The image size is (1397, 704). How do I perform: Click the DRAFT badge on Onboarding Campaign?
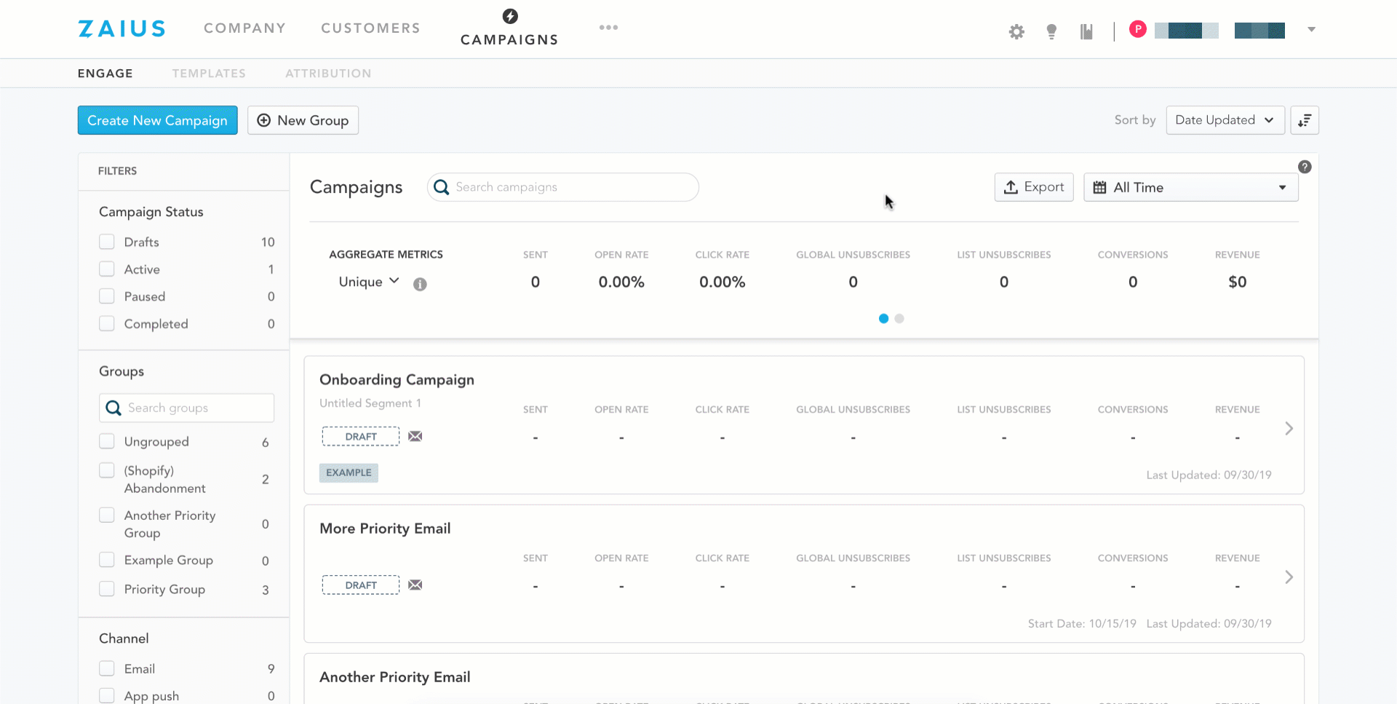click(x=361, y=436)
